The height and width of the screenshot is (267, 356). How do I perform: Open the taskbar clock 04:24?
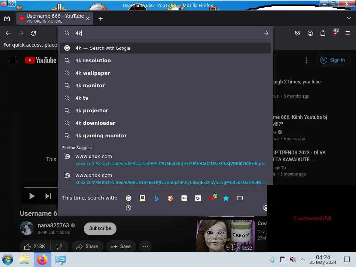click(323, 259)
